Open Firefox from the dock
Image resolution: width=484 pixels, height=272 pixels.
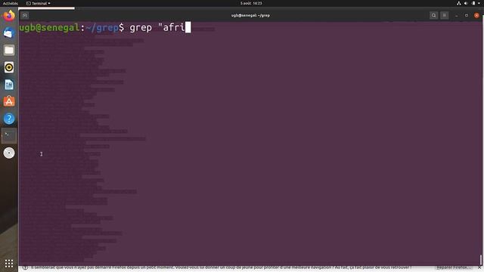9,15
